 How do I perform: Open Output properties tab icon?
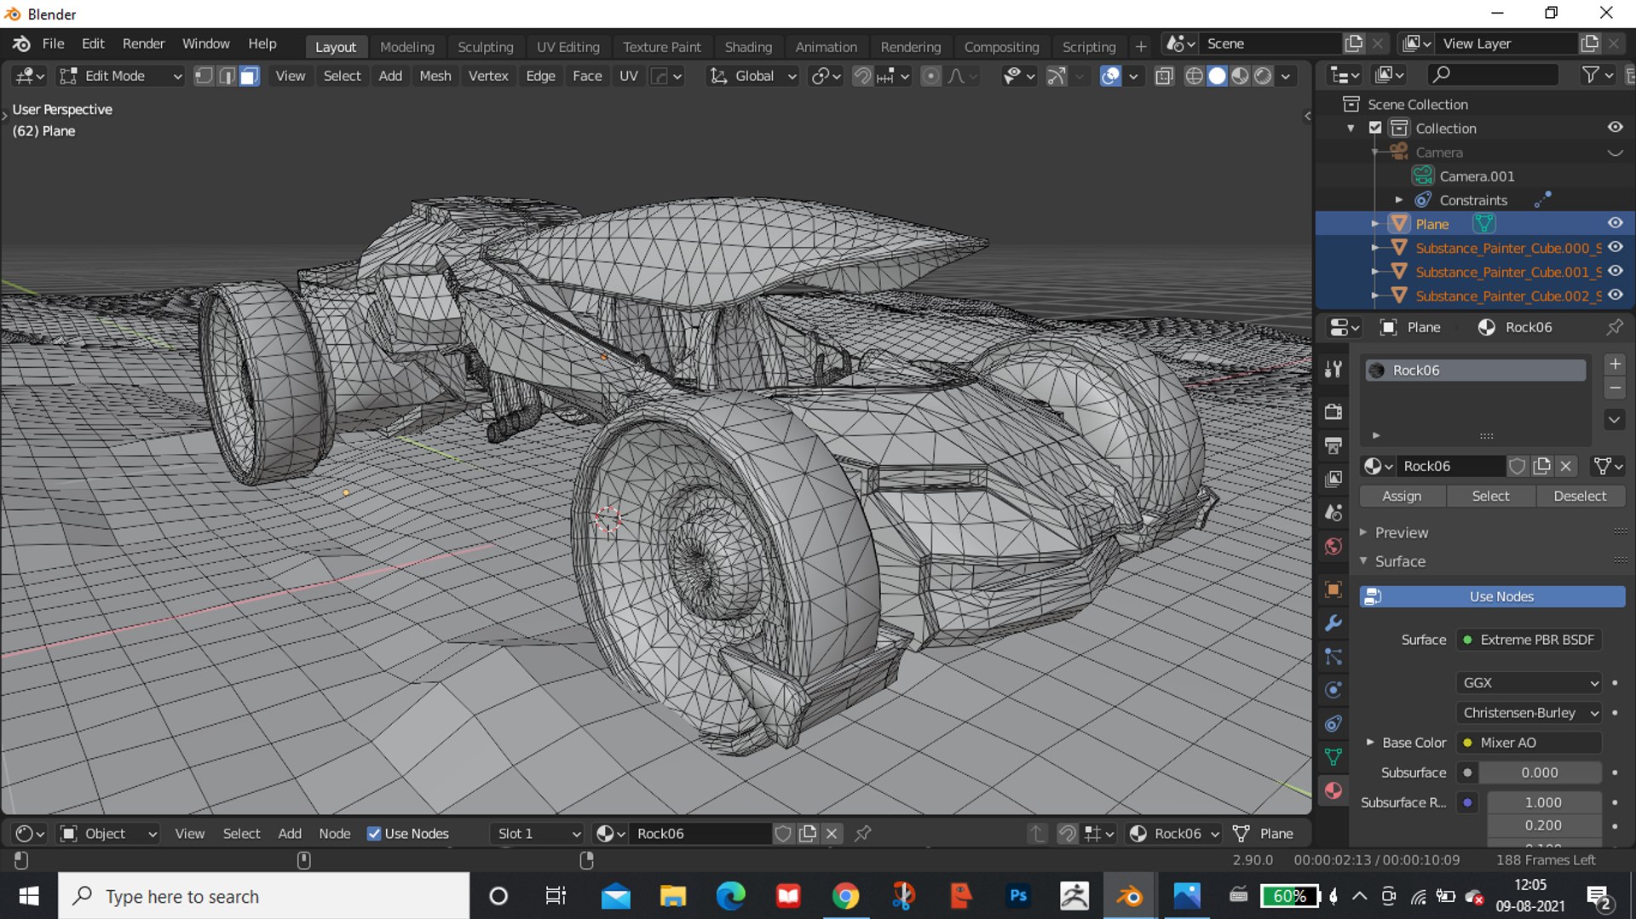click(1334, 445)
